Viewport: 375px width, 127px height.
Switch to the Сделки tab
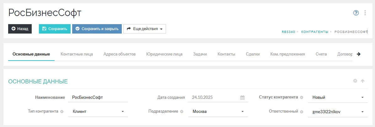[253, 54]
